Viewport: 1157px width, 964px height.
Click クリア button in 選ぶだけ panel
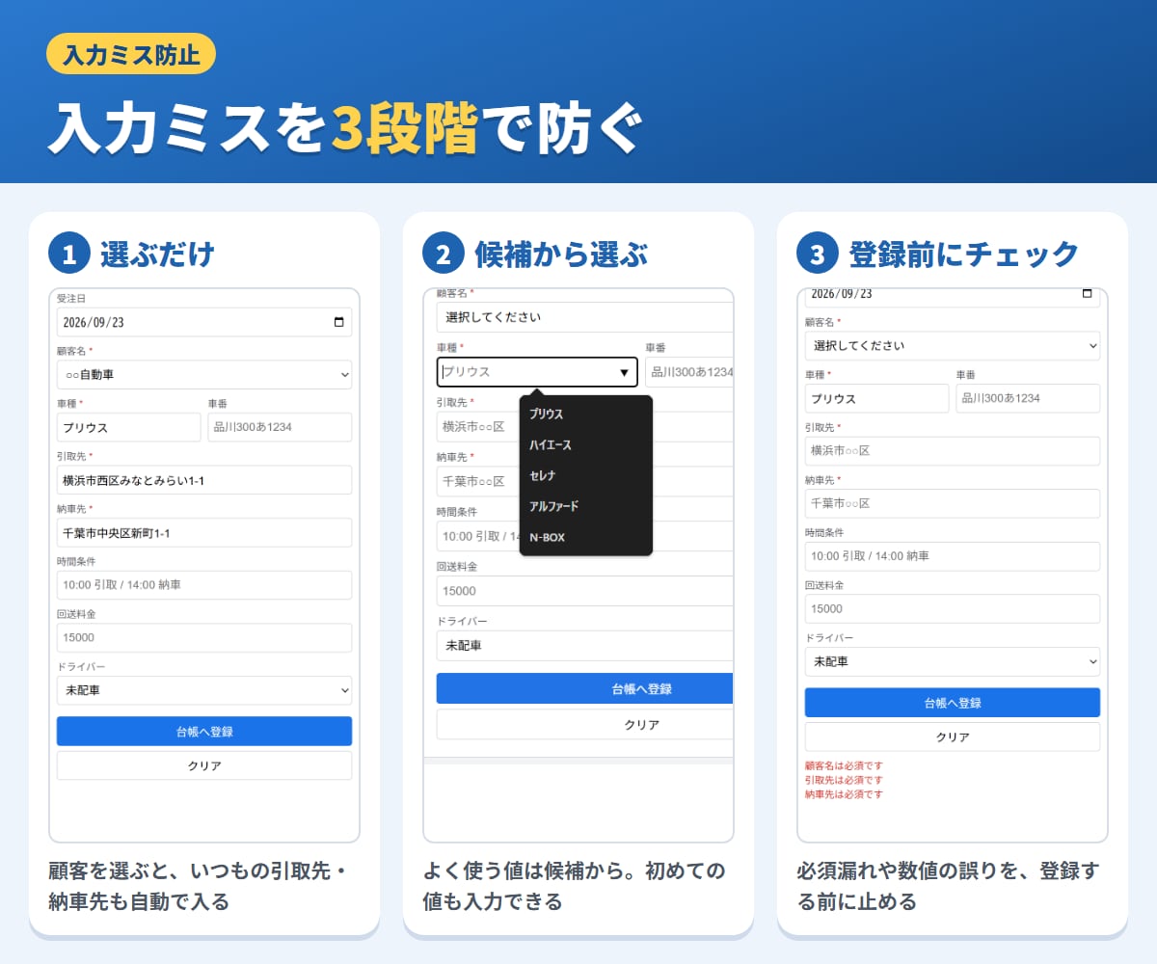coord(204,766)
